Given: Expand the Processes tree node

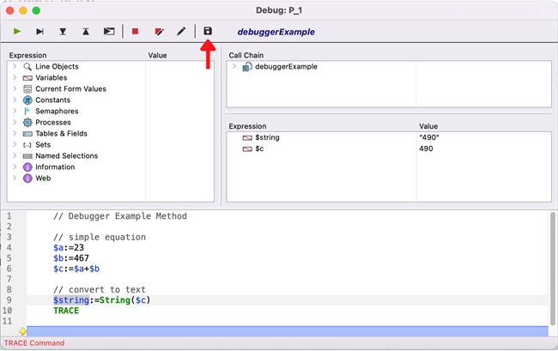Looking at the screenshot, I should click(x=15, y=123).
